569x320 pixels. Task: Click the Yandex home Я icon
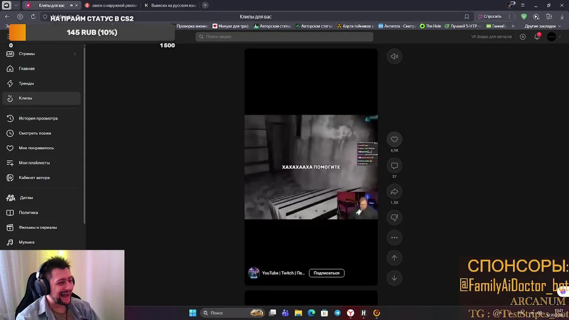coord(20,16)
